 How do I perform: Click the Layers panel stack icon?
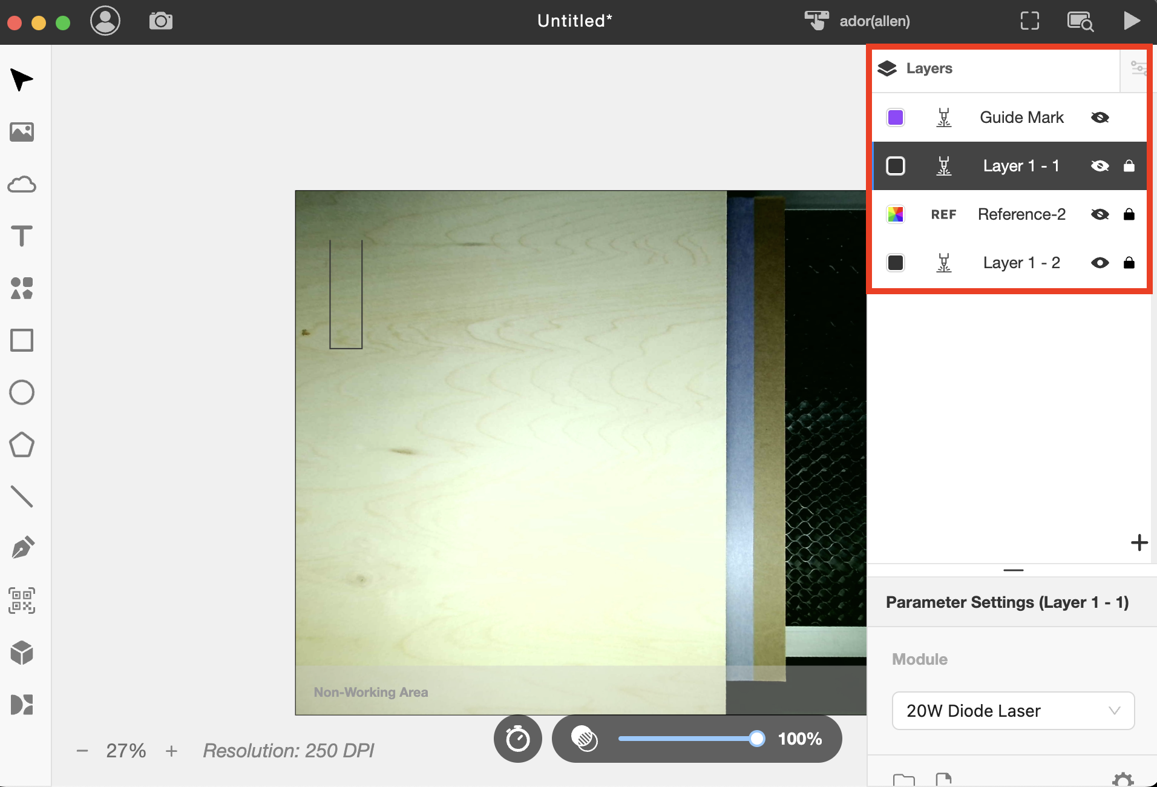coord(887,68)
